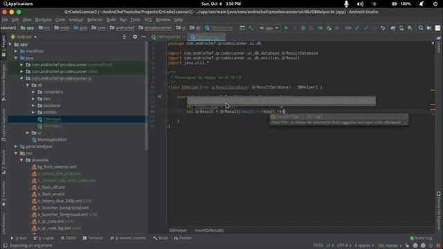Open the Navigate menu
The height and width of the screenshot is (249, 443).
click(x=43, y=20)
